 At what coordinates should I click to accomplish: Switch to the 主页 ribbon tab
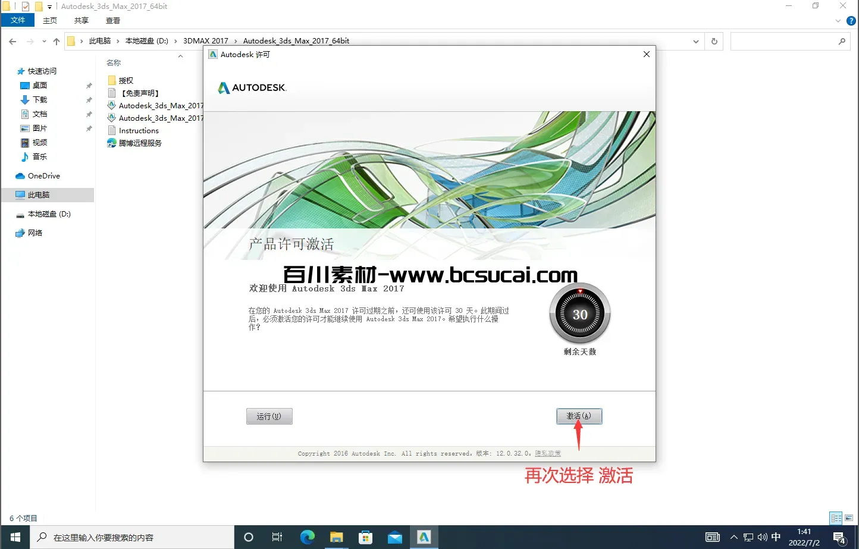tap(50, 20)
